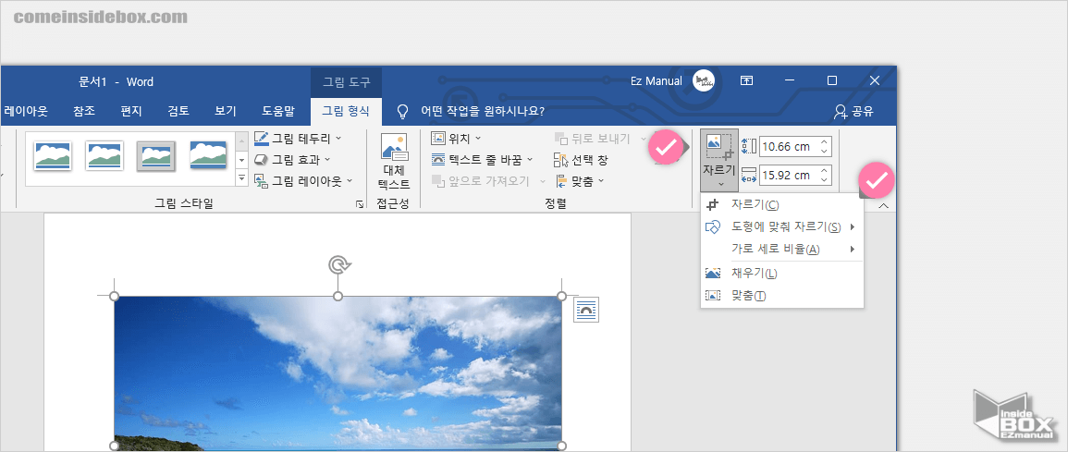Select 채우기(L) in crop menu
This screenshot has width=1068, height=452.
click(x=782, y=273)
